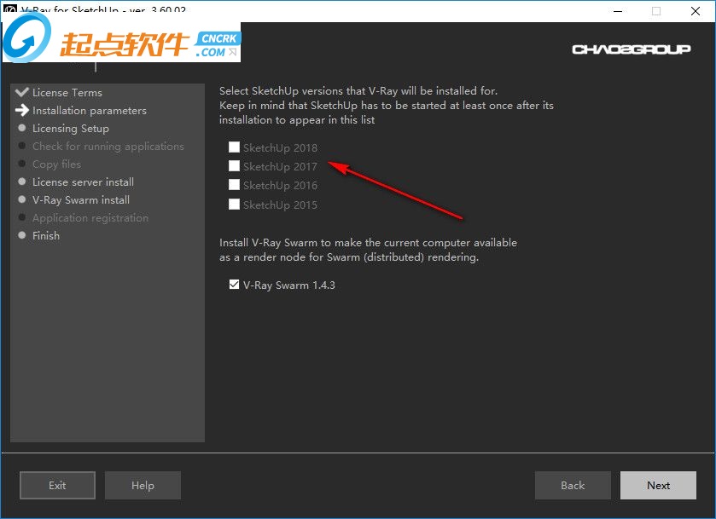Click the bullet next to Finish

coord(22,235)
